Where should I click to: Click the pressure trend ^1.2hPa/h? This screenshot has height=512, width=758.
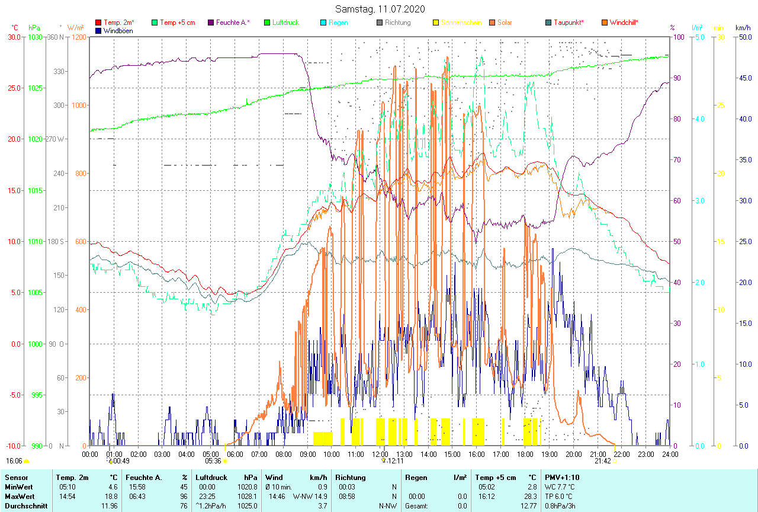tap(211, 506)
